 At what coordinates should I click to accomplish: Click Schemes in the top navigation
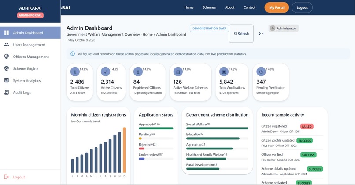(209, 7)
